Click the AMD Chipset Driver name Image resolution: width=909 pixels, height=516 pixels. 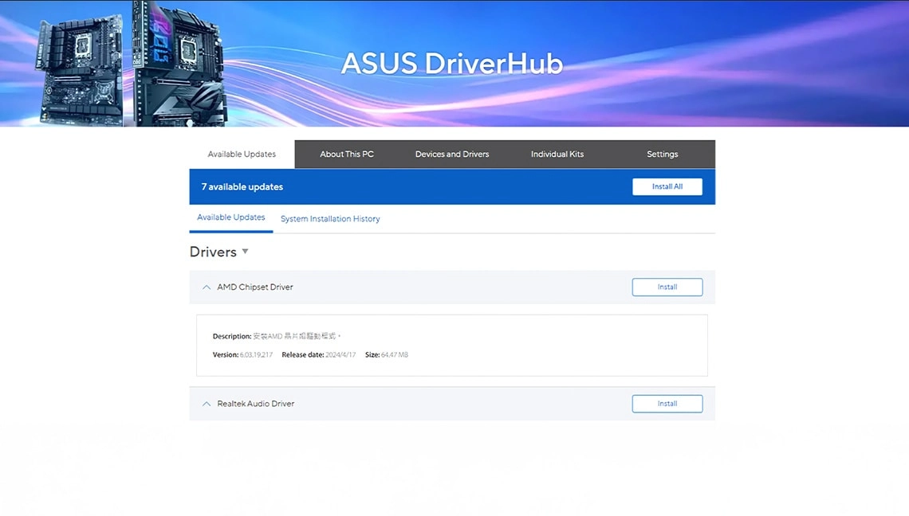click(255, 287)
